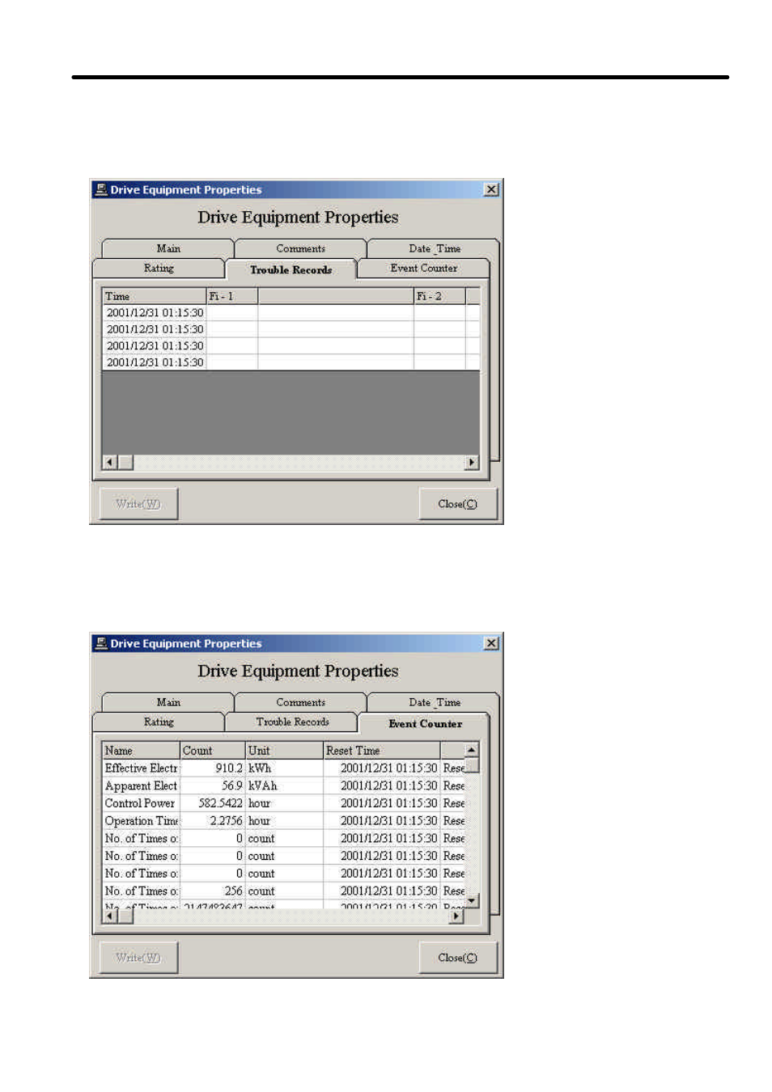Click Close(C) button in lower Event Counter dialog
The image size is (772, 1092).
457,958
